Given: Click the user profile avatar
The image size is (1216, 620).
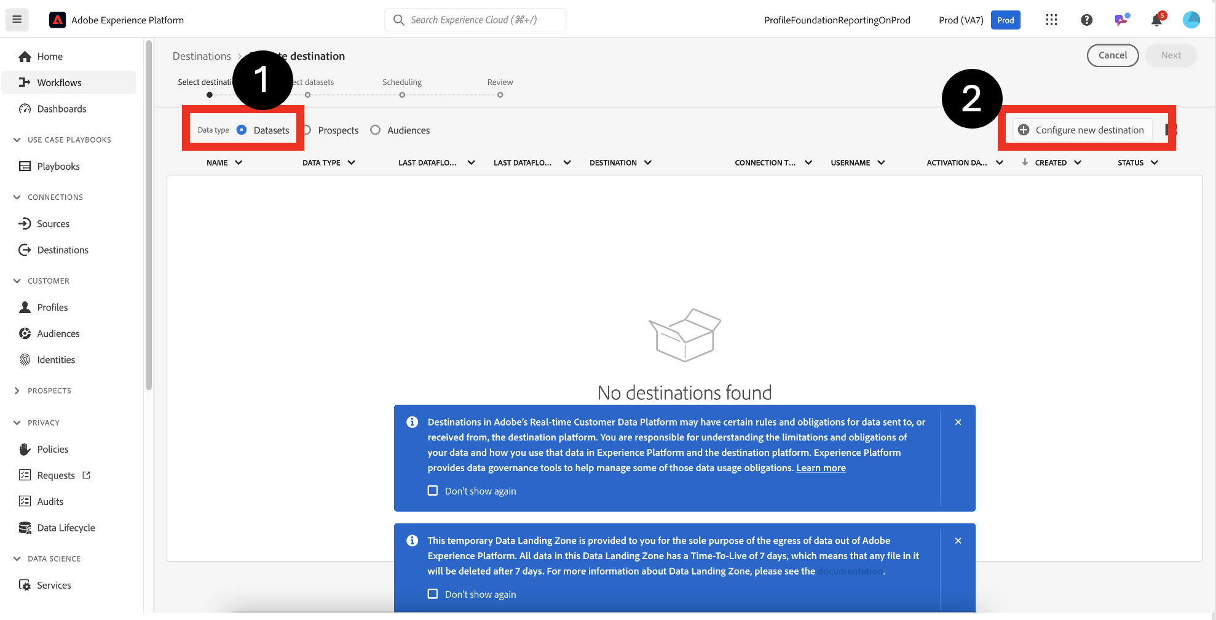Looking at the screenshot, I should pyautogui.click(x=1191, y=20).
